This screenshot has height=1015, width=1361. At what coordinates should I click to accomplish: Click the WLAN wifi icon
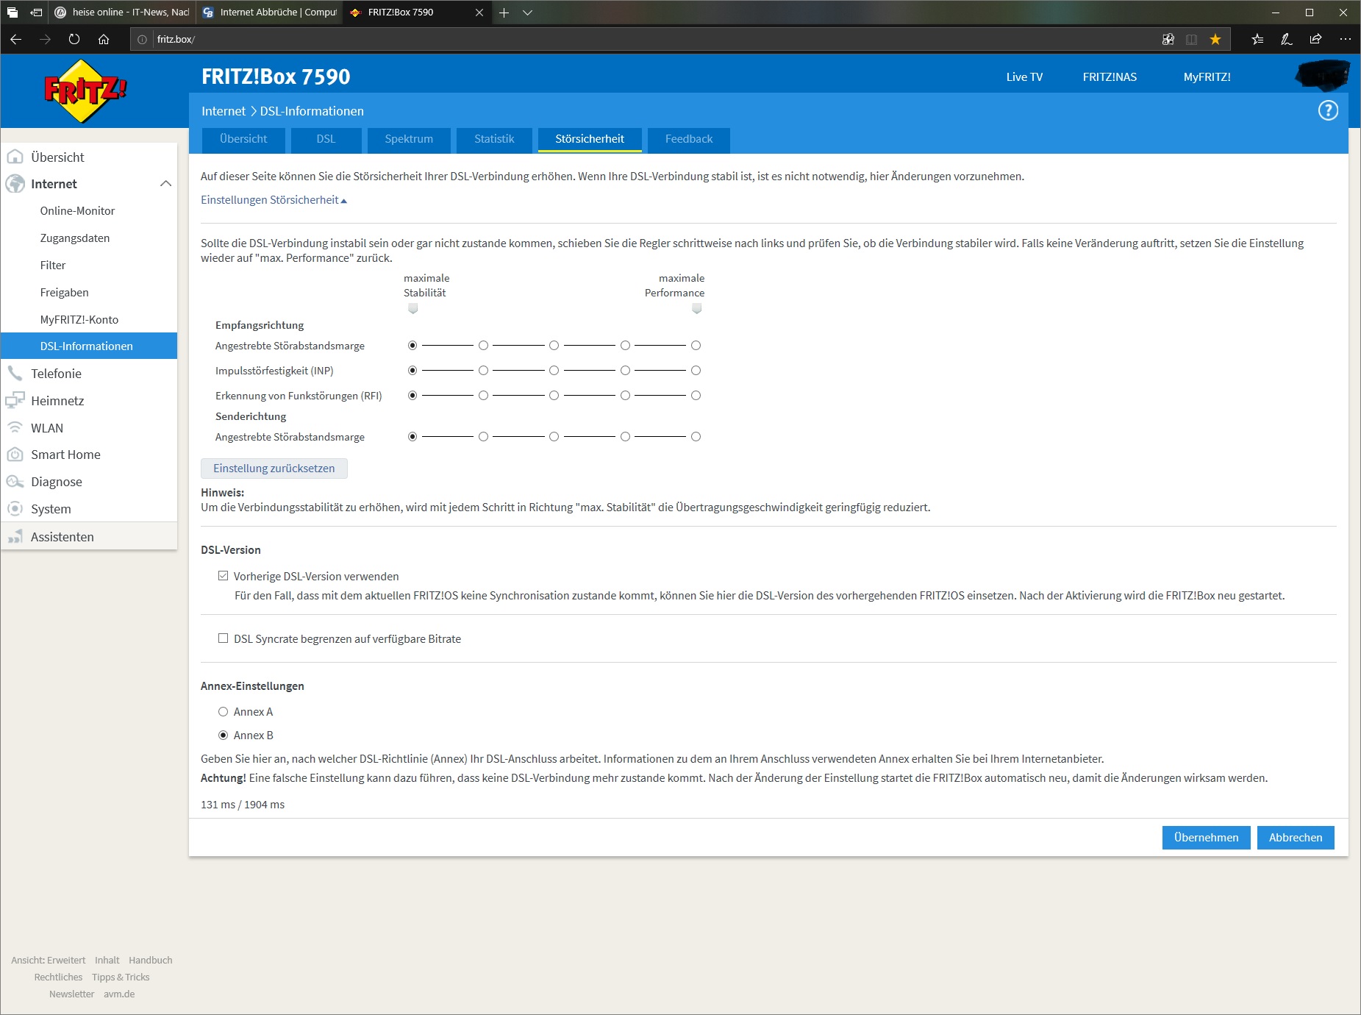[x=15, y=427]
